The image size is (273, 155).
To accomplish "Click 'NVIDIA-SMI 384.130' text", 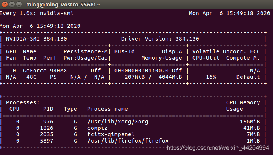I will click(x=37, y=39).
